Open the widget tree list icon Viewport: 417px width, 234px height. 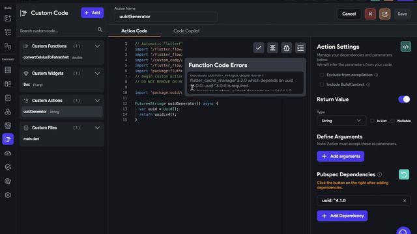8,32
